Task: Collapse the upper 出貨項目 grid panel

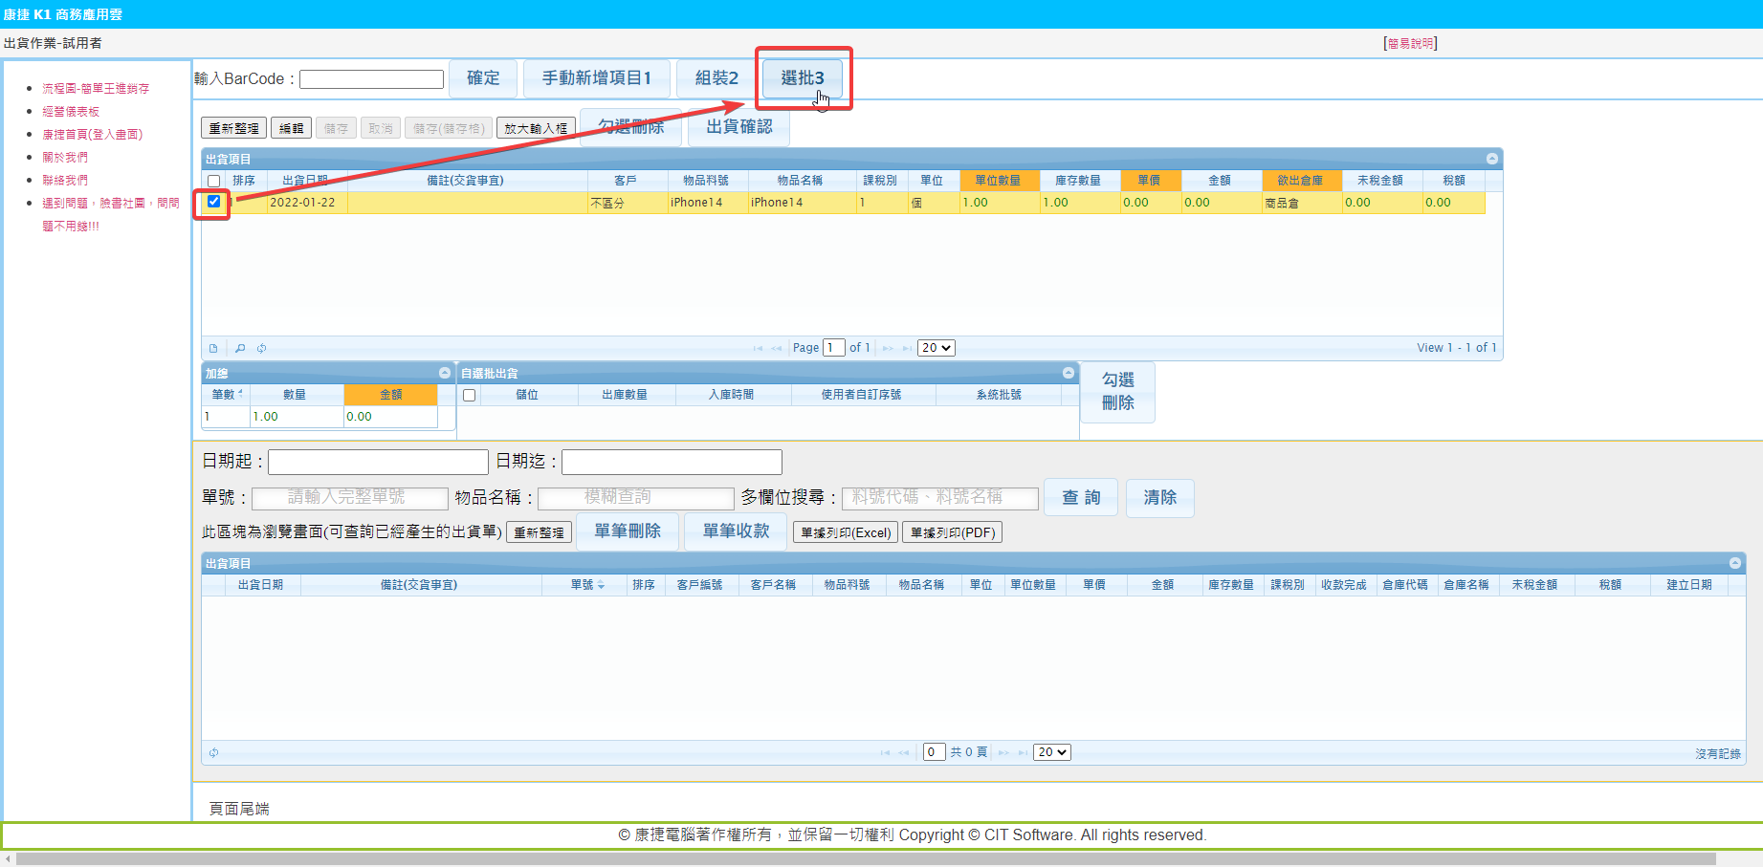Action: pos(1491,159)
